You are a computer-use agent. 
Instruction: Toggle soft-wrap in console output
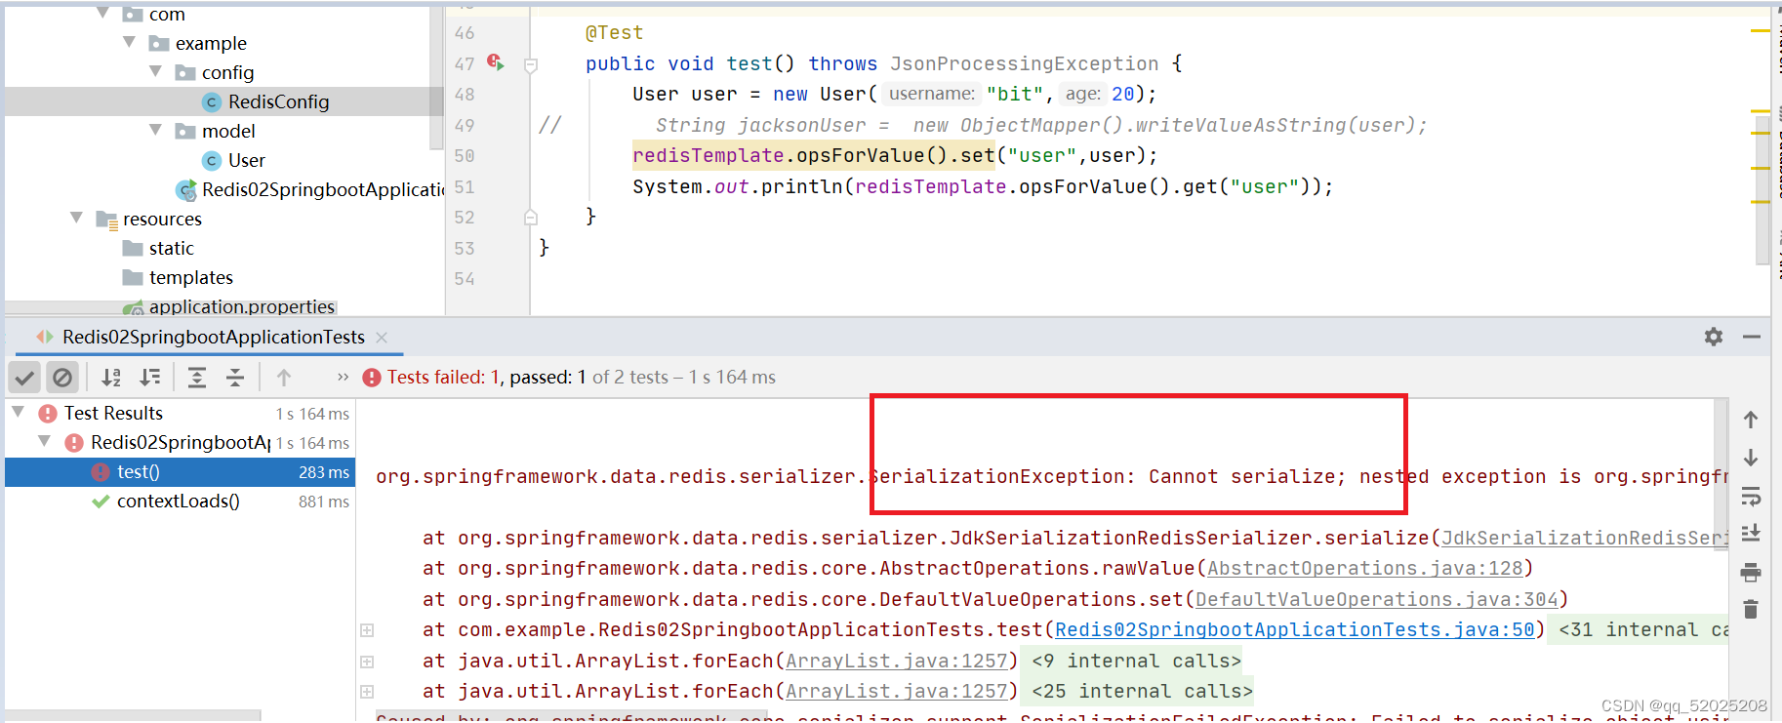[x=1751, y=497]
